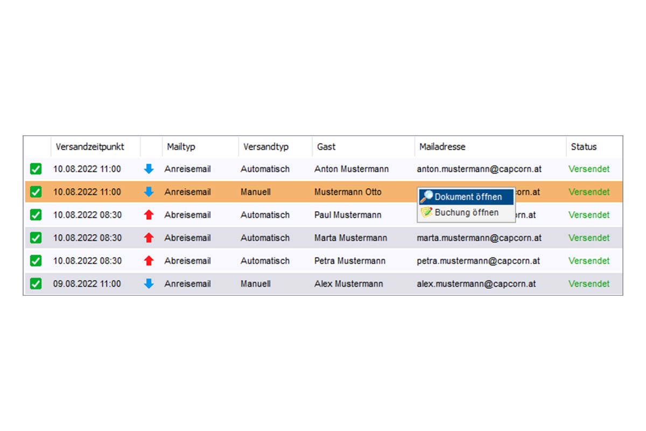
Task: Click blue arrow icon in Alex Mustermann row
Action: 149,284
